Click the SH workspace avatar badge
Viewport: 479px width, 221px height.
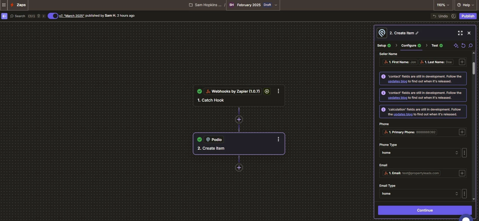point(232,5)
